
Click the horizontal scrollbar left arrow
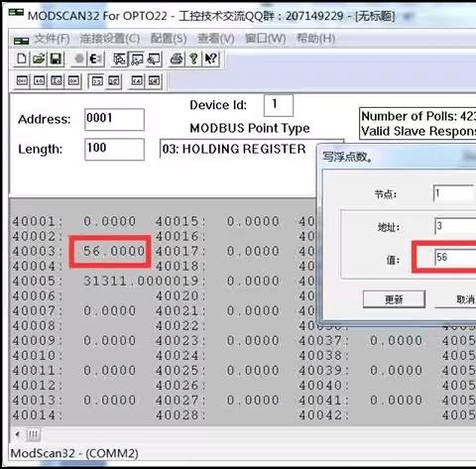18,434
